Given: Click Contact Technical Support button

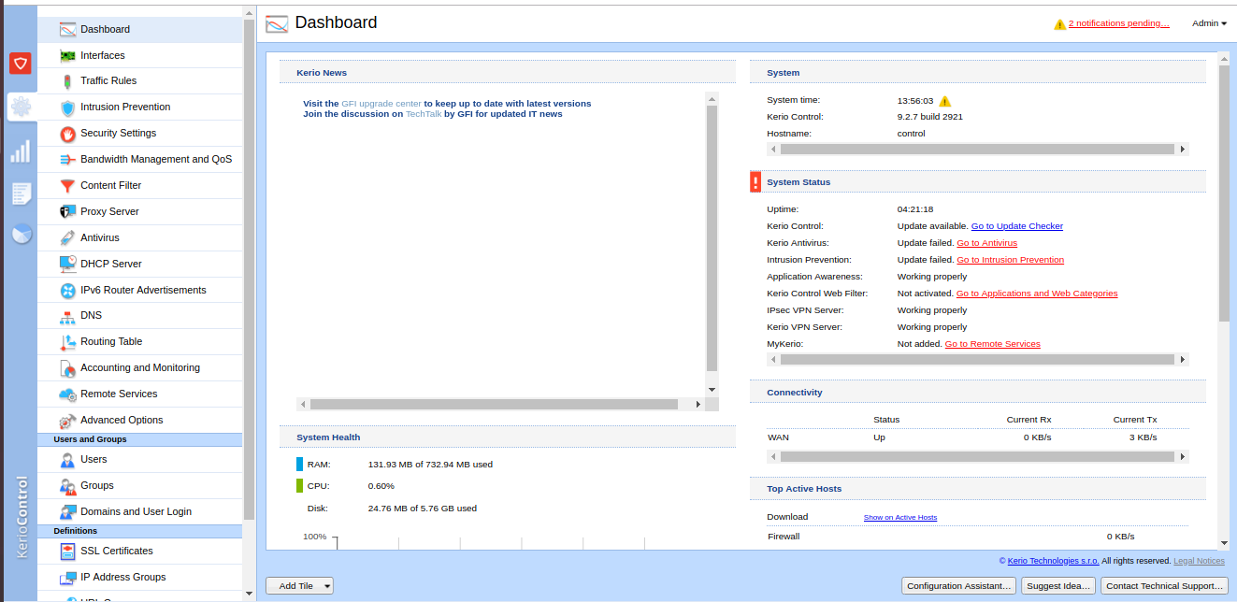Looking at the screenshot, I should (1164, 586).
